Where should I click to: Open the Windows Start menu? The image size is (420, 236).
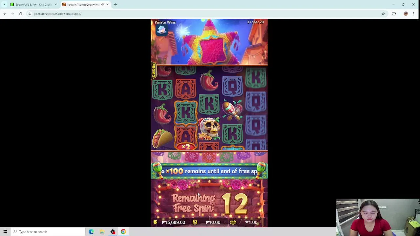point(5,232)
